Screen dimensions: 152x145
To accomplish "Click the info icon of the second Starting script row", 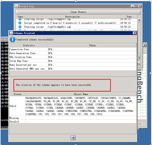I will coord(20,27).
